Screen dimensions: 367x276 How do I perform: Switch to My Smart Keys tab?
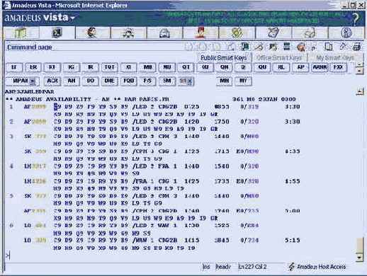(x=335, y=57)
